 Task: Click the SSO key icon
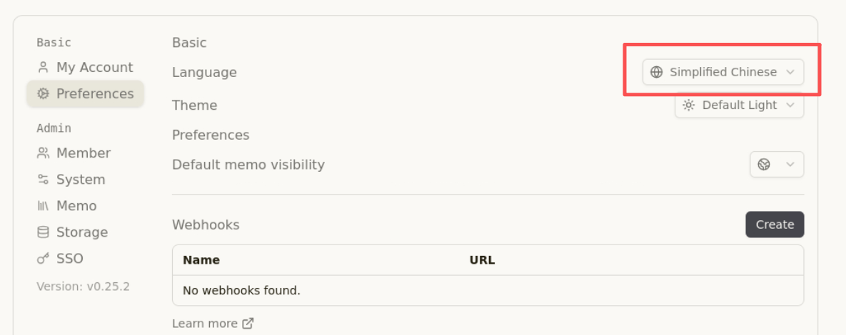coord(43,259)
